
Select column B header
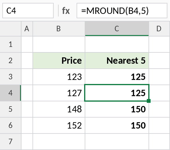tap(59, 29)
